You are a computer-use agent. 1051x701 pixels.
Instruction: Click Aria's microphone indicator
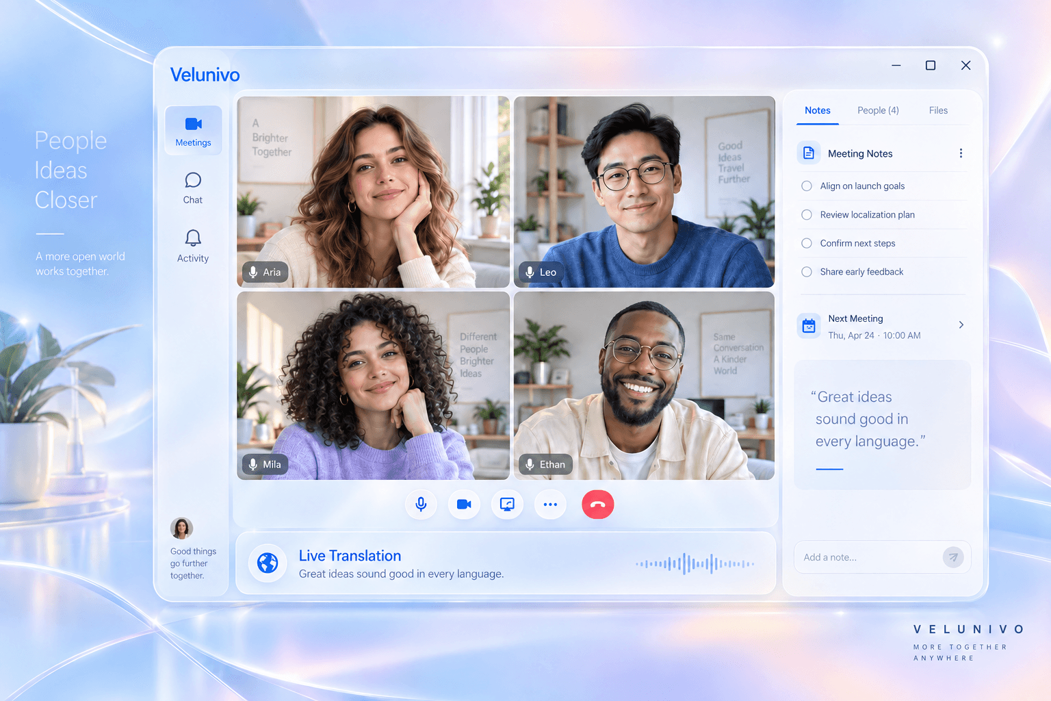tap(253, 272)
